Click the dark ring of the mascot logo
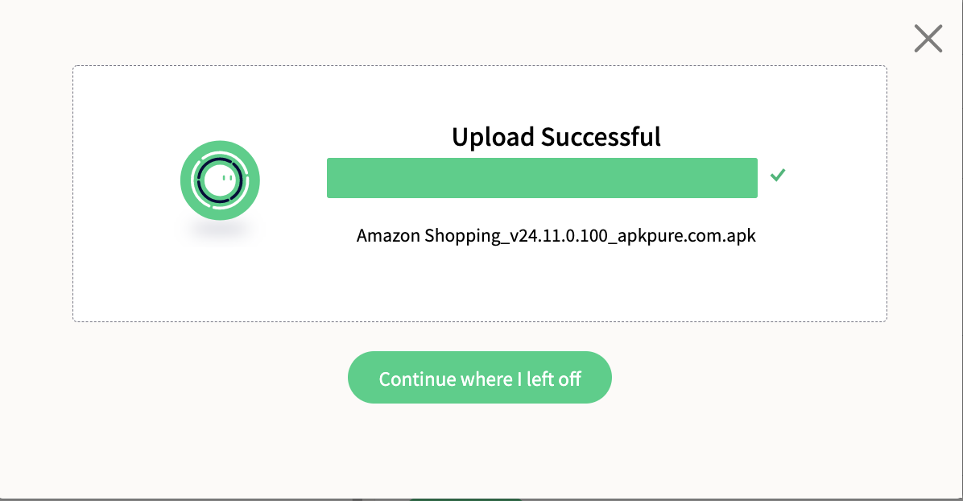 pos(200,180)
